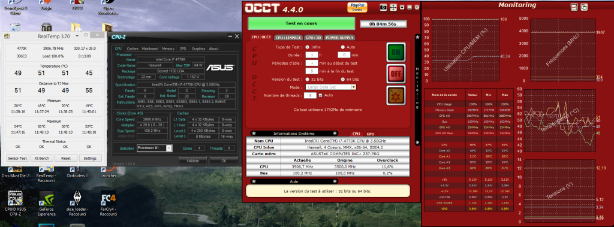The width and height of the screenshot is (614, 227).
Task: Open the SPD tab in CPU-Z
Action: pos(183,49)
